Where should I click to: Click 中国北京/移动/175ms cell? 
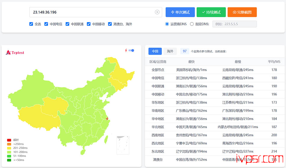click(191, 94)
